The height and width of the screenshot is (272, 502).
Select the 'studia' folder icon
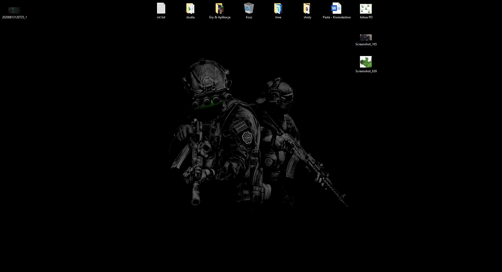click(x=190, y=8)
